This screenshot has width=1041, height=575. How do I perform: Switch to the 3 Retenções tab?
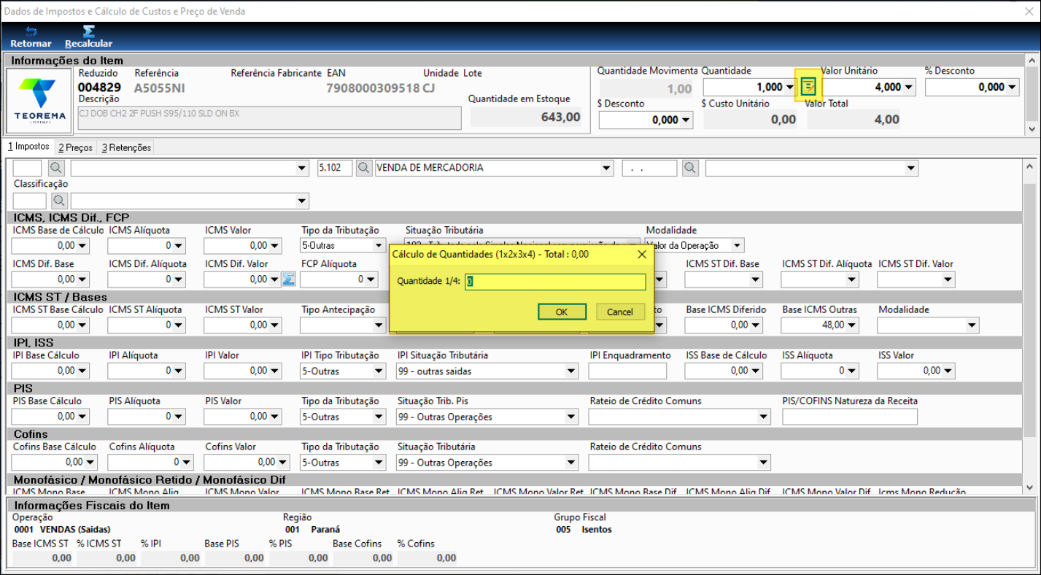click(x=126, y=147)
